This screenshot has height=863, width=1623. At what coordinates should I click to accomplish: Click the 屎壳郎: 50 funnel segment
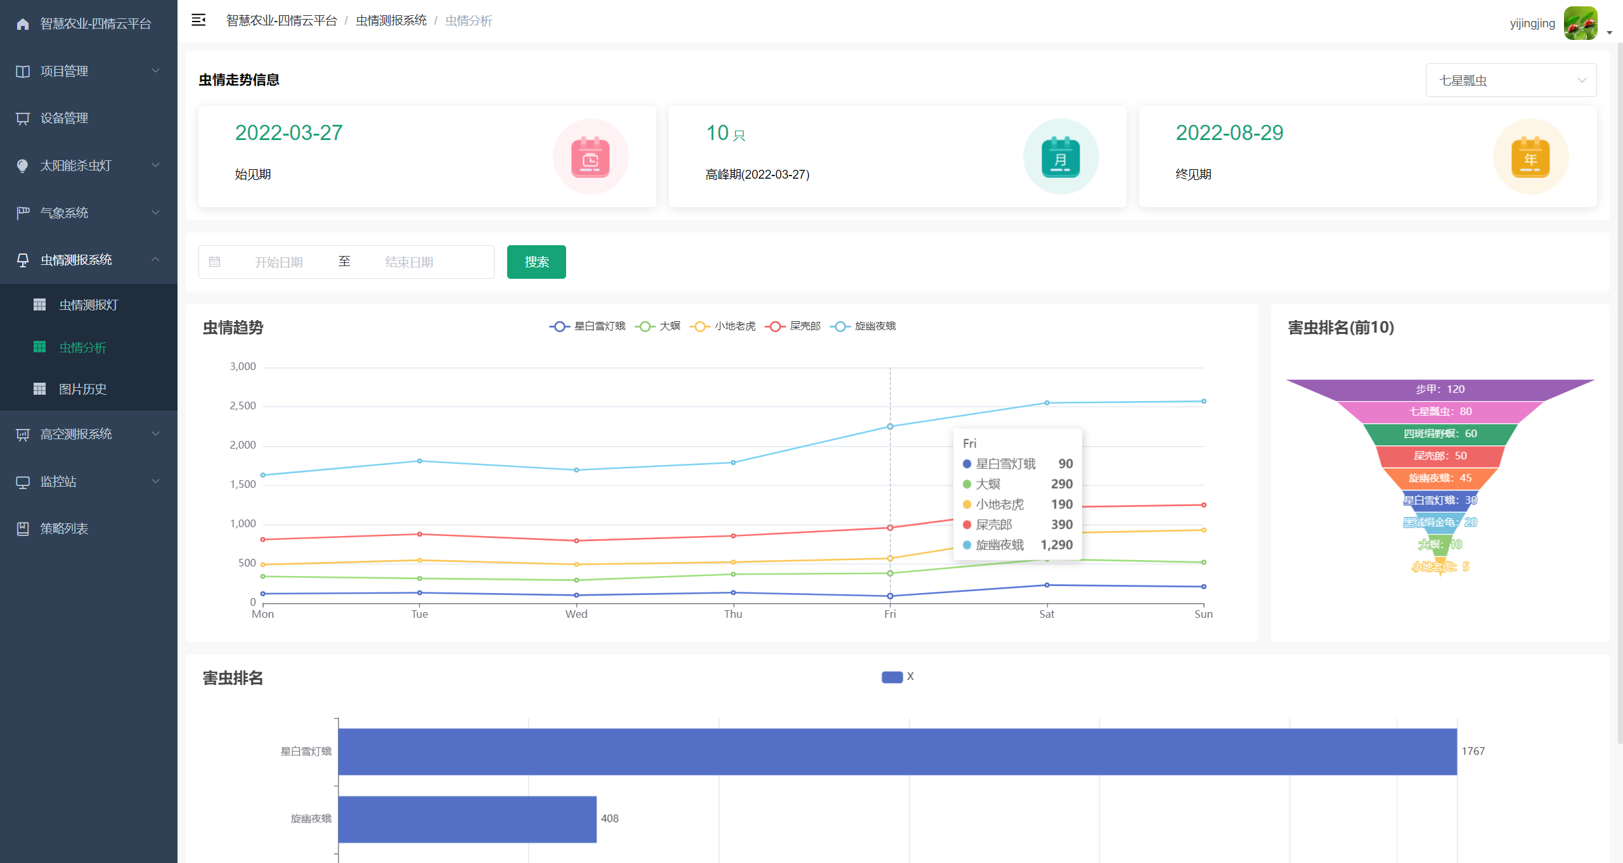[x=1440, y=456]
